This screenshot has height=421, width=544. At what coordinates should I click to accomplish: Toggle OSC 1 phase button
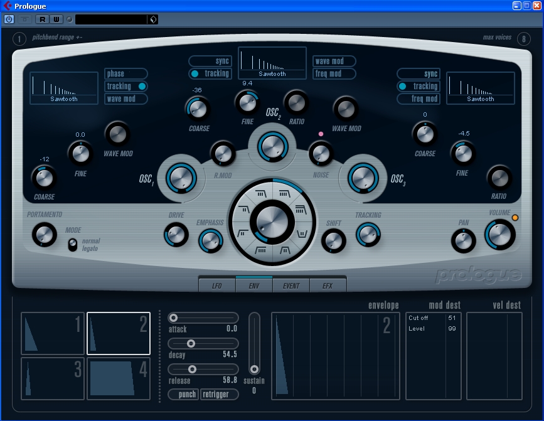point(126,73)
